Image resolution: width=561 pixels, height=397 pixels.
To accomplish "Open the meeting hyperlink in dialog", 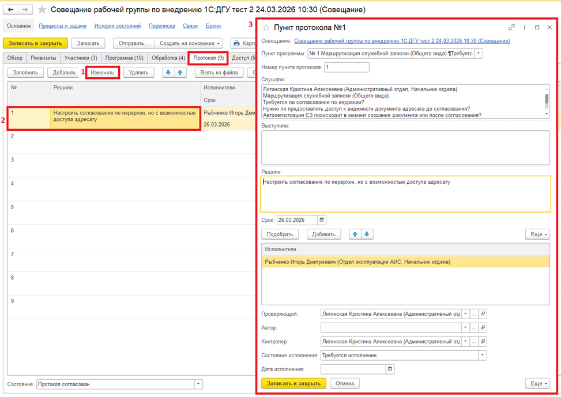I will [x=401, y=41].
